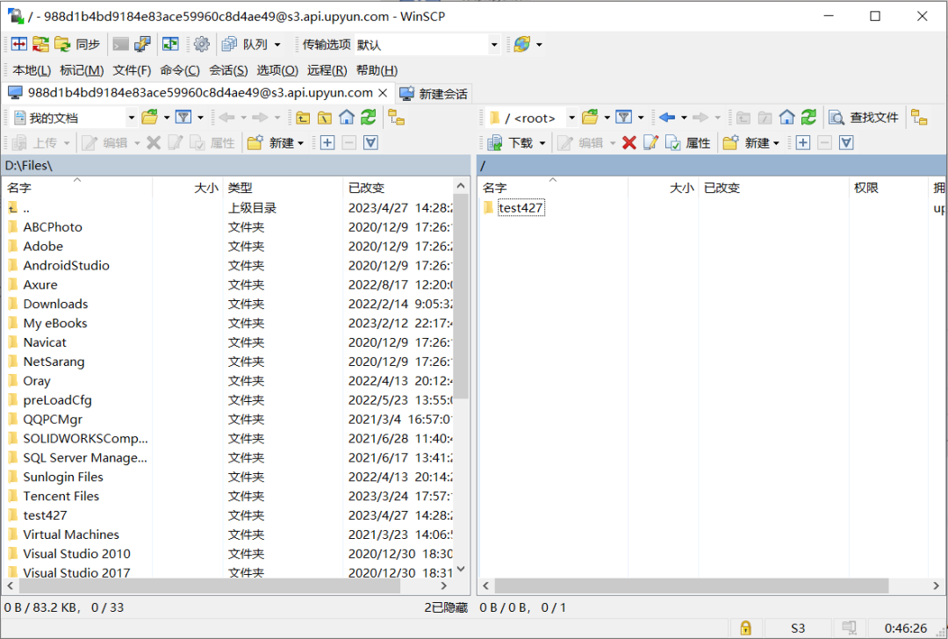The height and width of the screenshot is (639, 948).
Task: Click the 下载 download button
Action: click(510, 143)
